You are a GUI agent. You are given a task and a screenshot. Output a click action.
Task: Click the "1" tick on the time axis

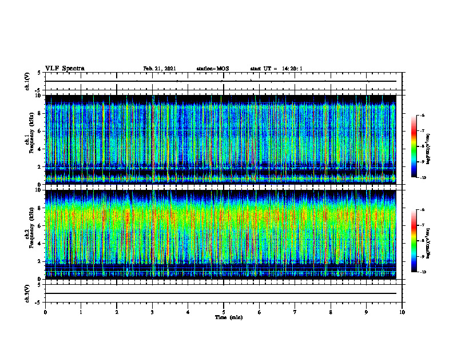tap(81, 312)
